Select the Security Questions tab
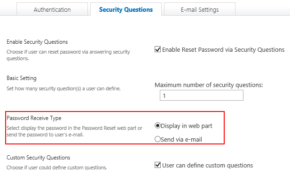This screenshot has width=290, height=175. [126, 9]
